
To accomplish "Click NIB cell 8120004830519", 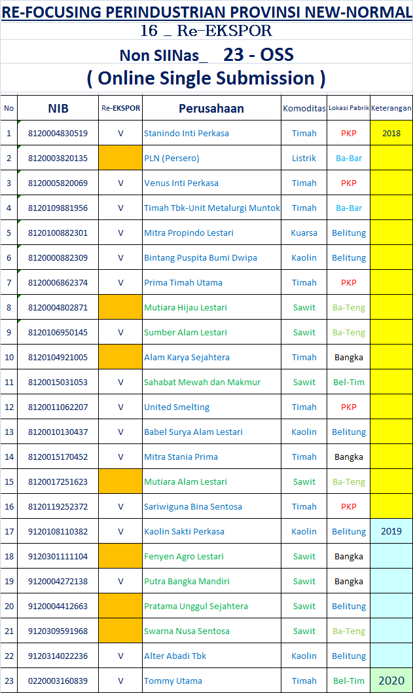I will (x=58, y=133).
